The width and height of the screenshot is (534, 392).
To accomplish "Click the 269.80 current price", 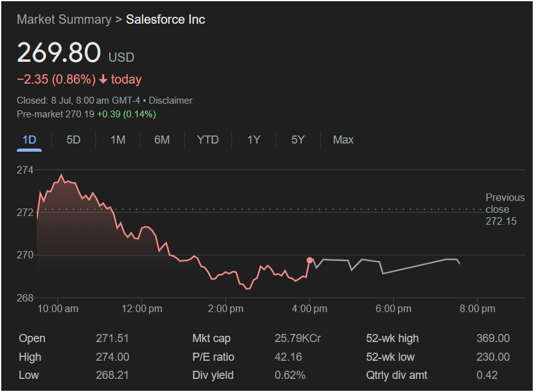I will point(59,52).
